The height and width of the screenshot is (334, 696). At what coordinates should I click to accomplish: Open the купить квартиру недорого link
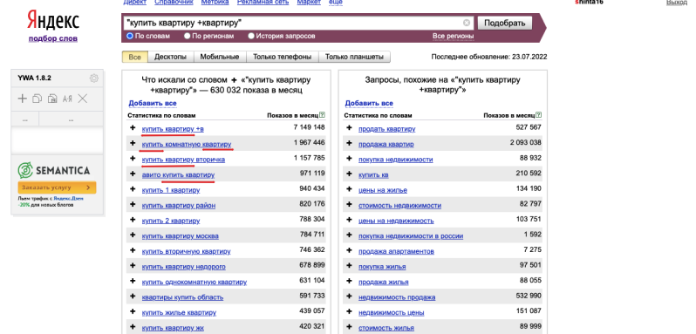coord(184,267)
